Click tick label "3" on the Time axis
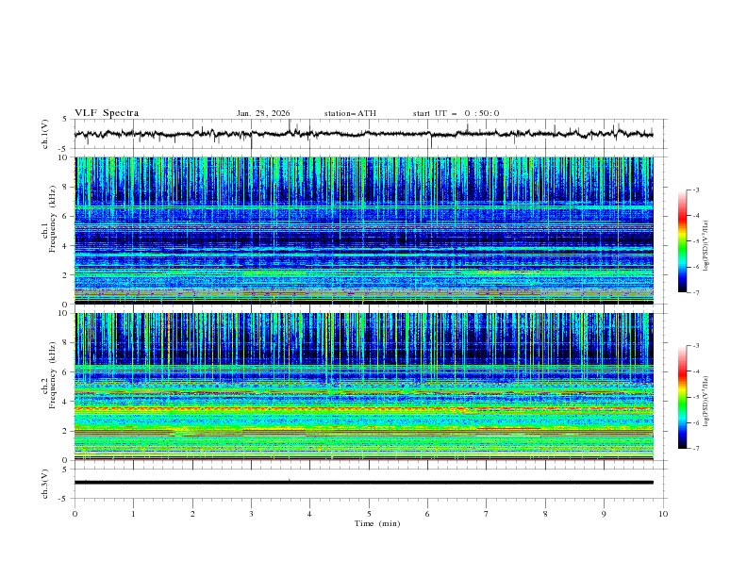 [x=252, y=514]
